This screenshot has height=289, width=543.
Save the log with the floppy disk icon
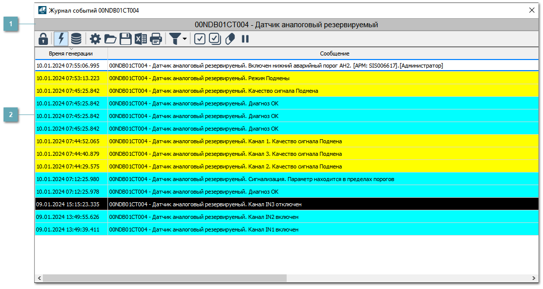(125, 39)
